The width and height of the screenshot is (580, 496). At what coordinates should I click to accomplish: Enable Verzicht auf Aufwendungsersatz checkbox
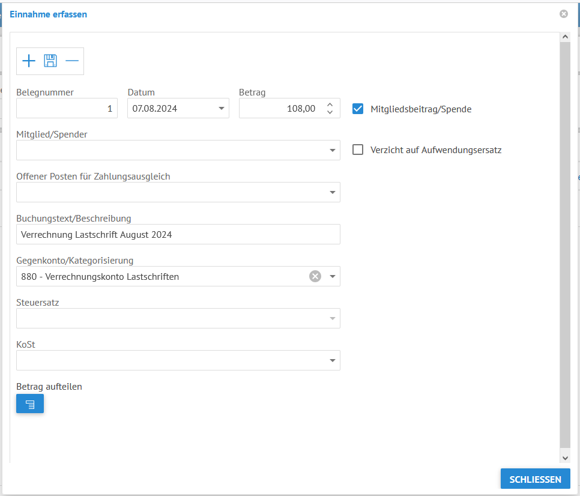[x=358, y=150]
